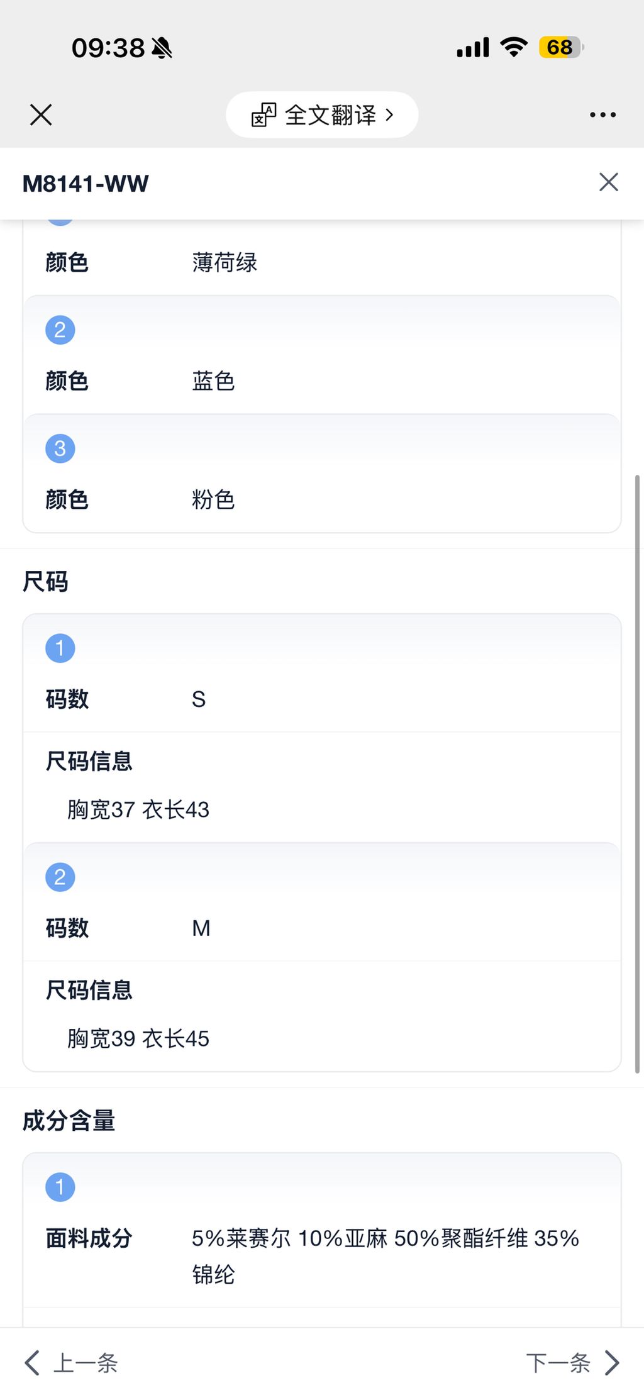Tap the battery level indicator
The height and width of the screenshot is (1400, 644).
click(x=560, y=47)
